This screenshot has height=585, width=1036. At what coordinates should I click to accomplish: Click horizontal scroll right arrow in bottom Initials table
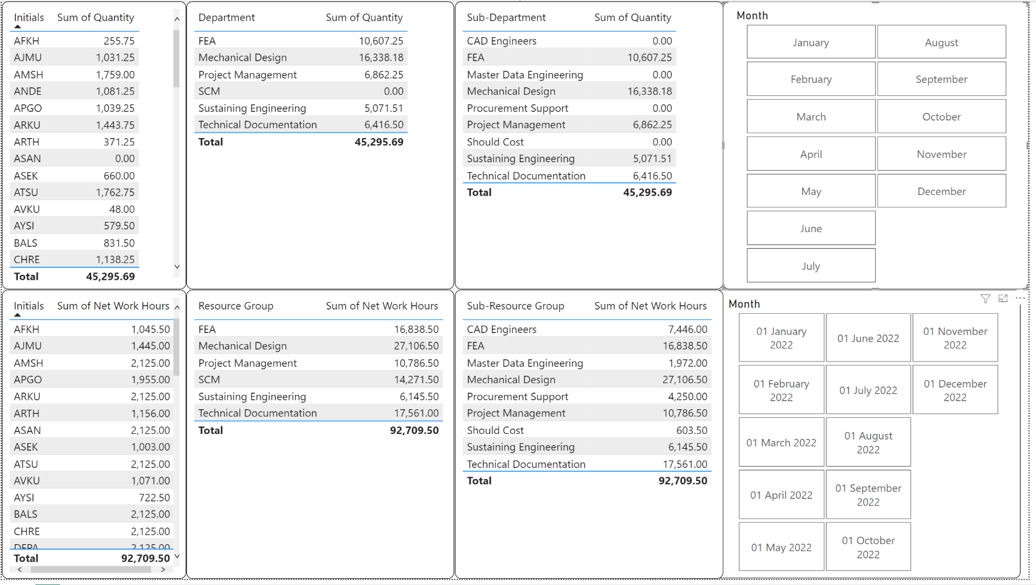163,570
